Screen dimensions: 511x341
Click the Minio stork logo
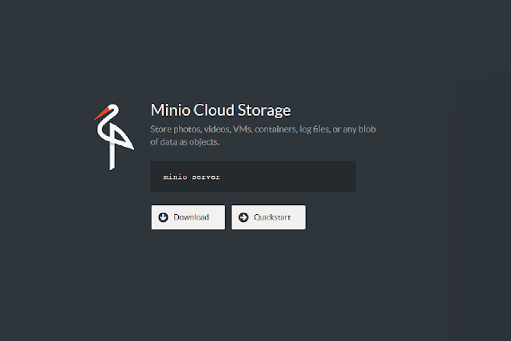(113, 137)
